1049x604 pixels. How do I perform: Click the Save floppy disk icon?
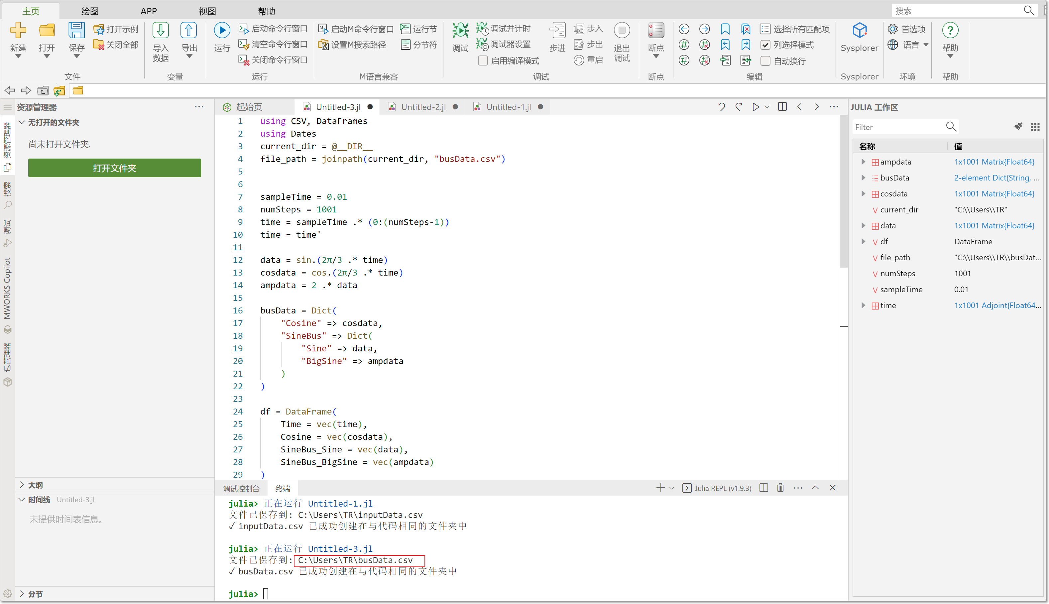(x=76, y=30)
